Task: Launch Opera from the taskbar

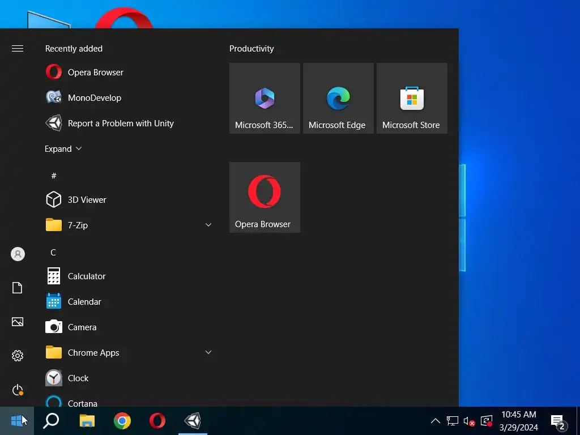Action: tap(157, 421)
